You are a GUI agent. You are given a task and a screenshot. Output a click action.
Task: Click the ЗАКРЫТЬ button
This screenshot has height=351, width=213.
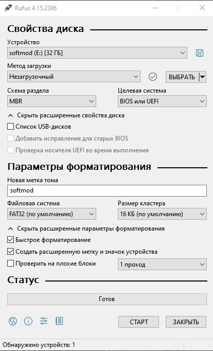pos(186,322)
